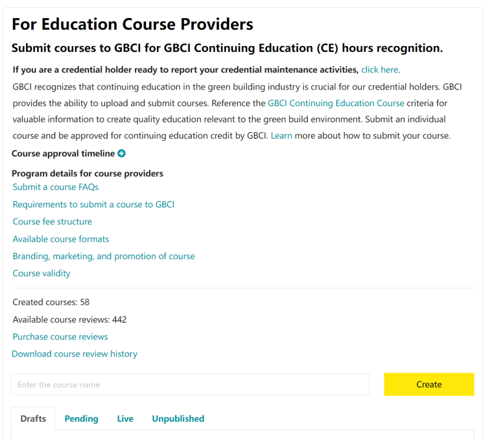The width and height of the screenshot is (485, 440).
Task: Expand Branding, marketing, and promotion of course
Action: (x=104, y=256)
